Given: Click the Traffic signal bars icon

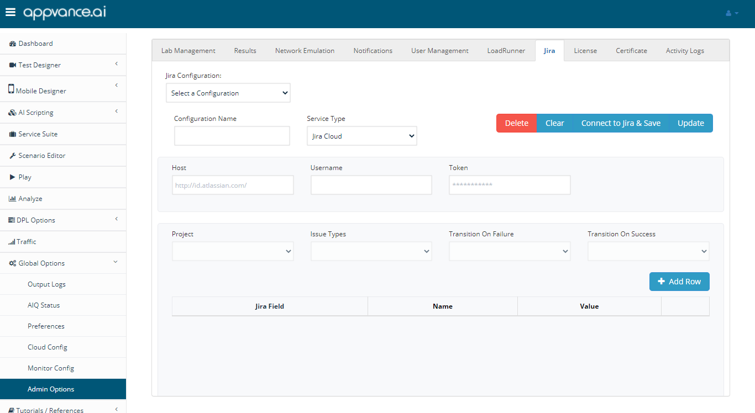Looking at the screenshot, I should pyautogui.click(x=12, y=242).
